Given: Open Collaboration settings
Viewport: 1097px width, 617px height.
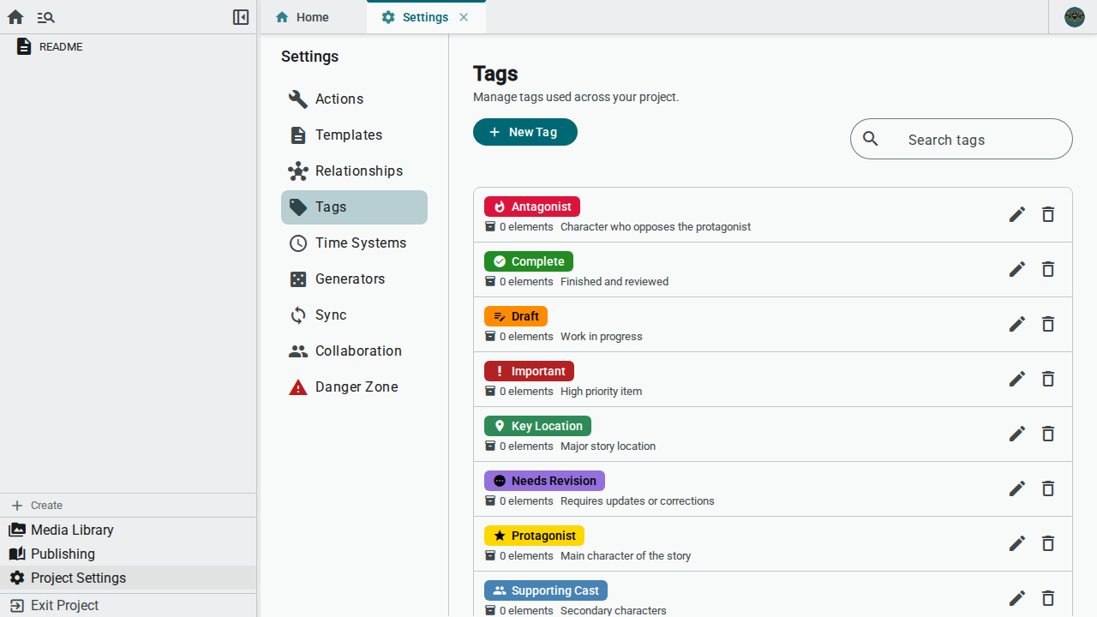Looking at the screenshot, I should pos(354,351).
